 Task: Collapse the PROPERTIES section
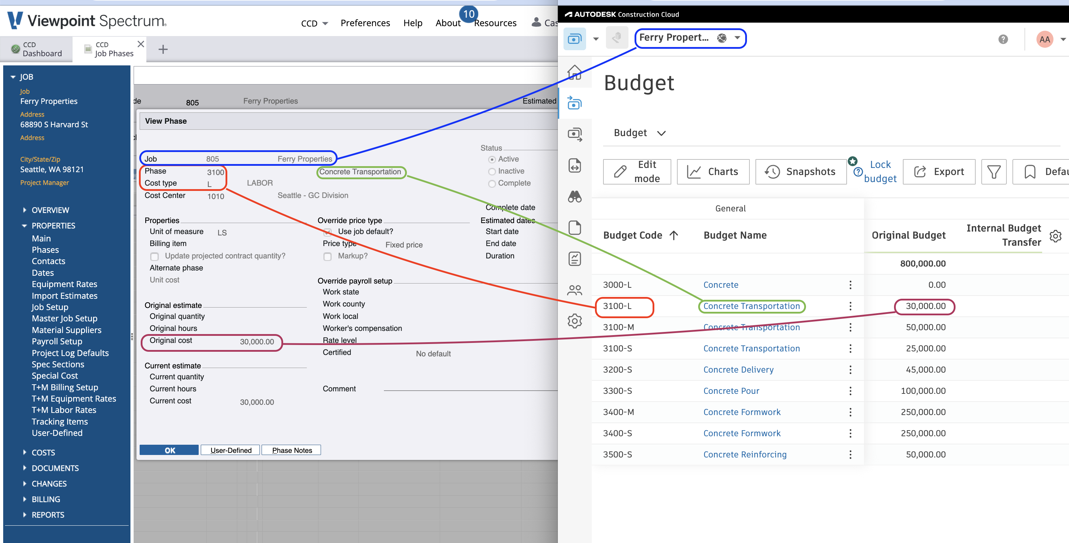(24, 226)
